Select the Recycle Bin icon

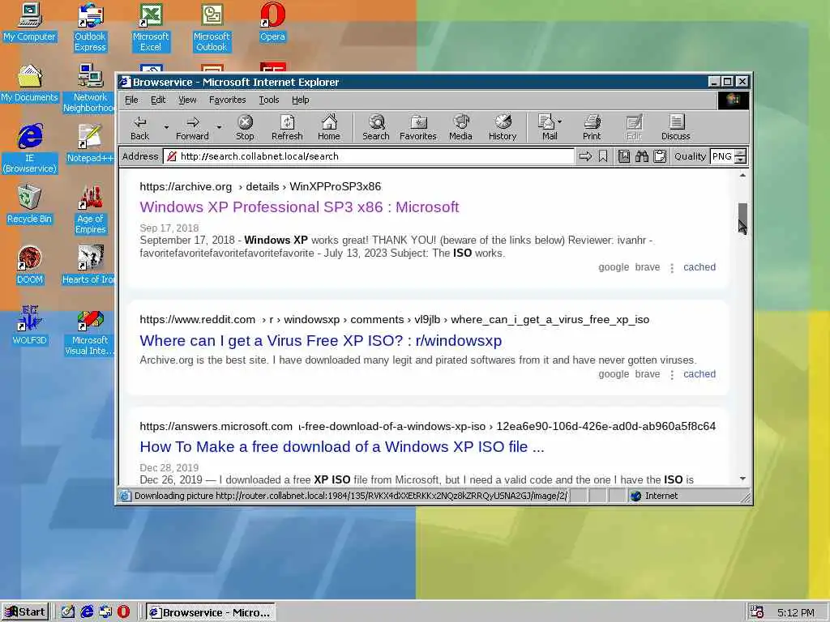coord(30,204)
